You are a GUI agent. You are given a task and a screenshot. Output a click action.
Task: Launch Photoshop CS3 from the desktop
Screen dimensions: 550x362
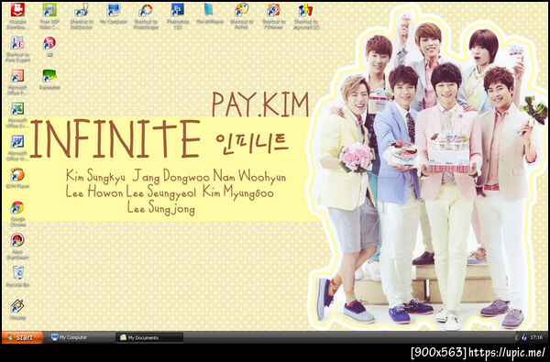point(178,16)
